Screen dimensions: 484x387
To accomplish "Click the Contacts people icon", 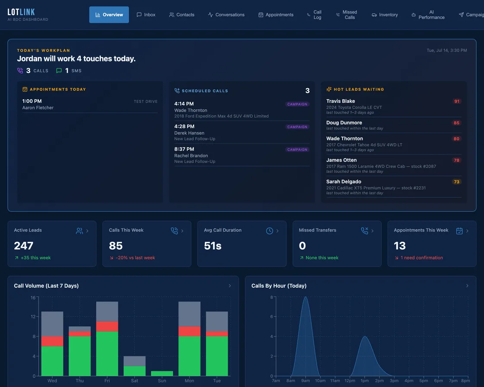I will pos(172,15).
